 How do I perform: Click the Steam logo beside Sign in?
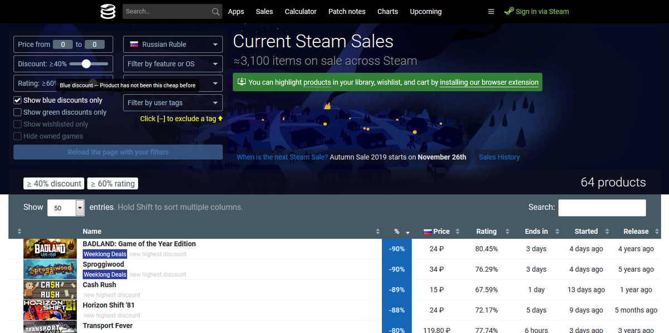pos(508,11)
